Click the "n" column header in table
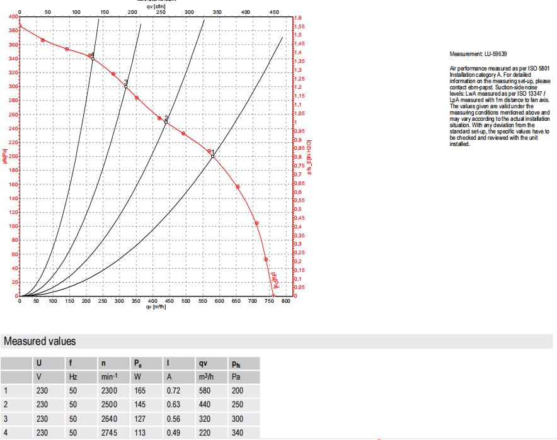This screenshot has width=557, height=440. point(103,363)
